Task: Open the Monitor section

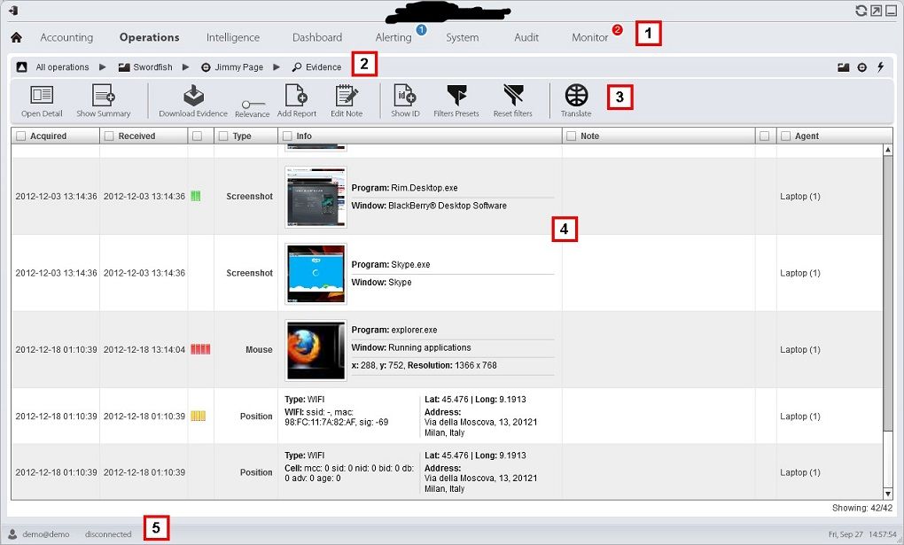Action: coord(589,37)
